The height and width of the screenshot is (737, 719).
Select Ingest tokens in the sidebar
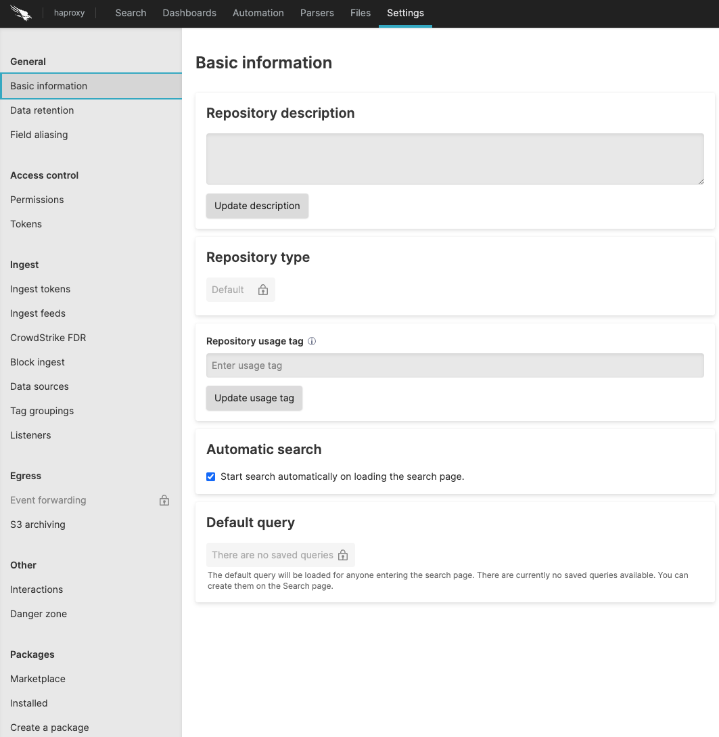(x=40, y=289)
